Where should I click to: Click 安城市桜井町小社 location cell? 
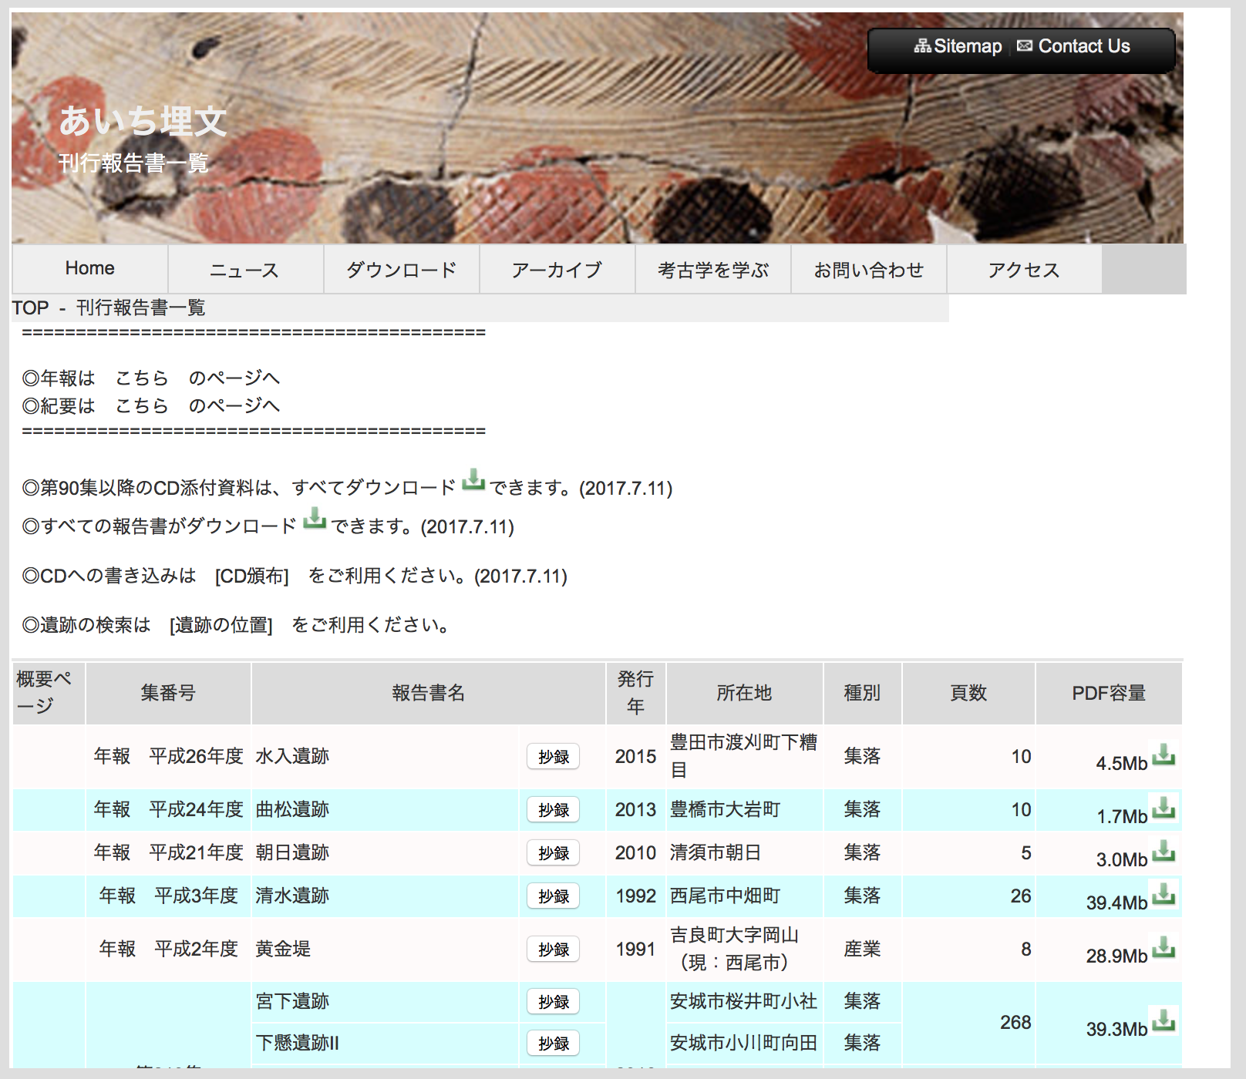[743, 1001]
